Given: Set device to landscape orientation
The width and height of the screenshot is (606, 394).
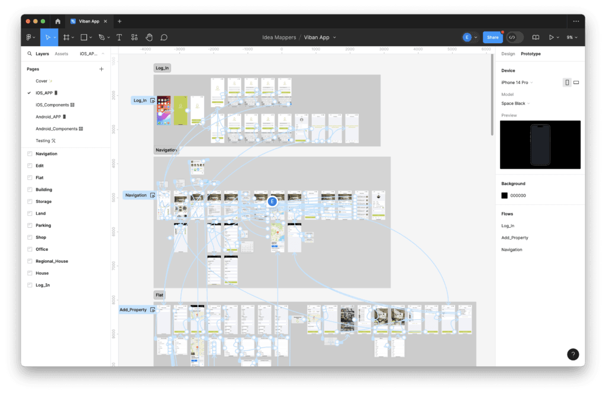Looking at the screenshot, I should click(576, 83).
